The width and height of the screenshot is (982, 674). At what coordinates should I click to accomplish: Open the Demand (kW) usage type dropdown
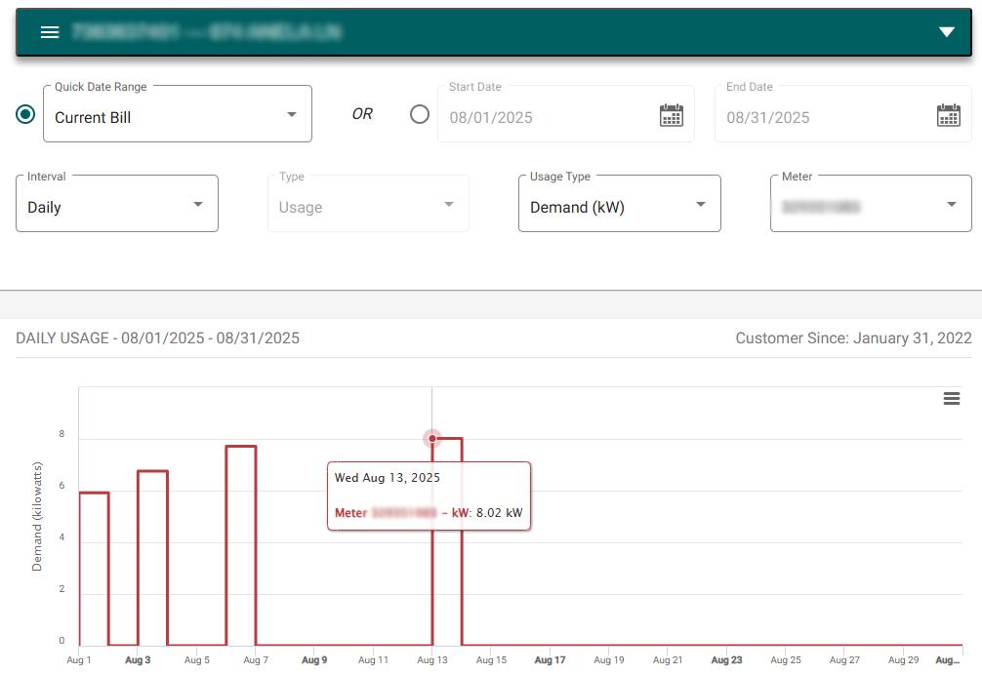click(620, 204)
